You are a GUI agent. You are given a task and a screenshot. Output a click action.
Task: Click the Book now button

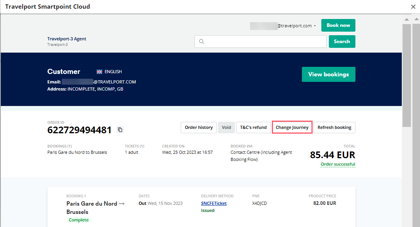[x=338, y=25]
